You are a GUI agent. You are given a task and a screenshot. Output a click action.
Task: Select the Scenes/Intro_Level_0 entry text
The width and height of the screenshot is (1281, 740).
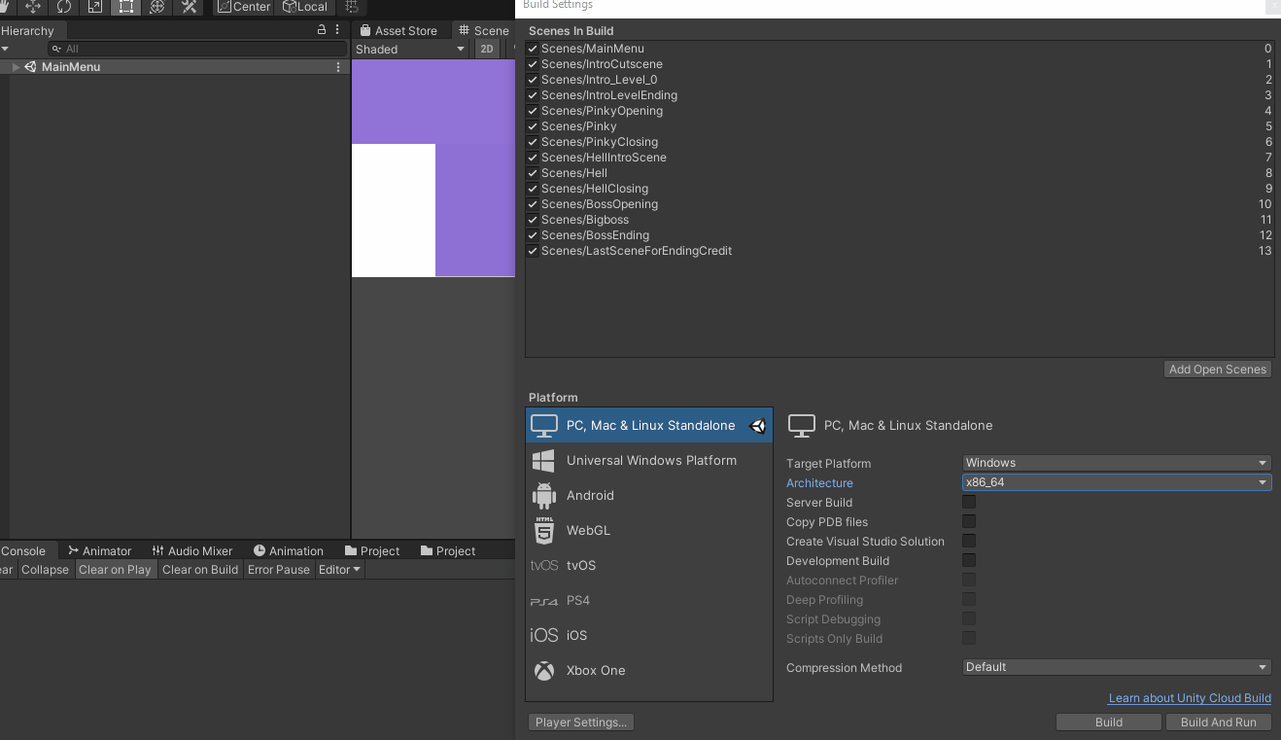(x=599, y=80)
